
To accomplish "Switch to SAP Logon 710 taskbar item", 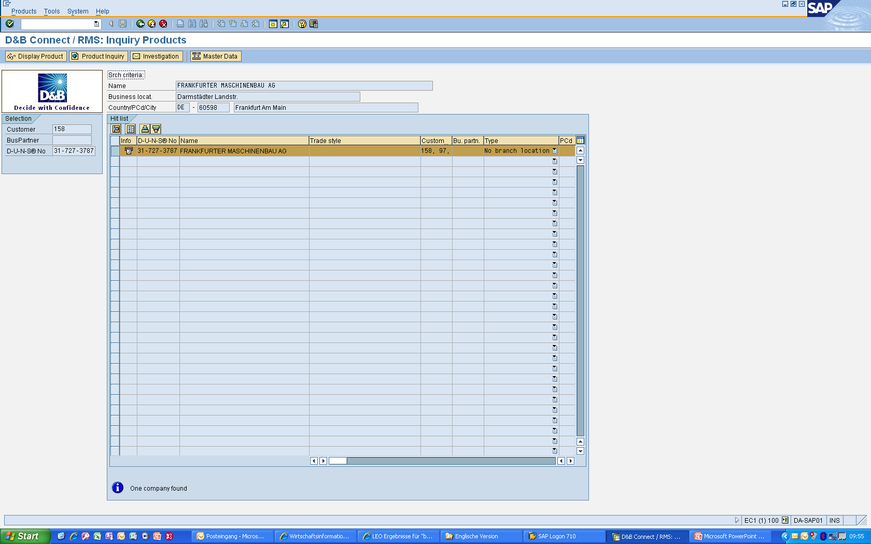I will 564,536.
